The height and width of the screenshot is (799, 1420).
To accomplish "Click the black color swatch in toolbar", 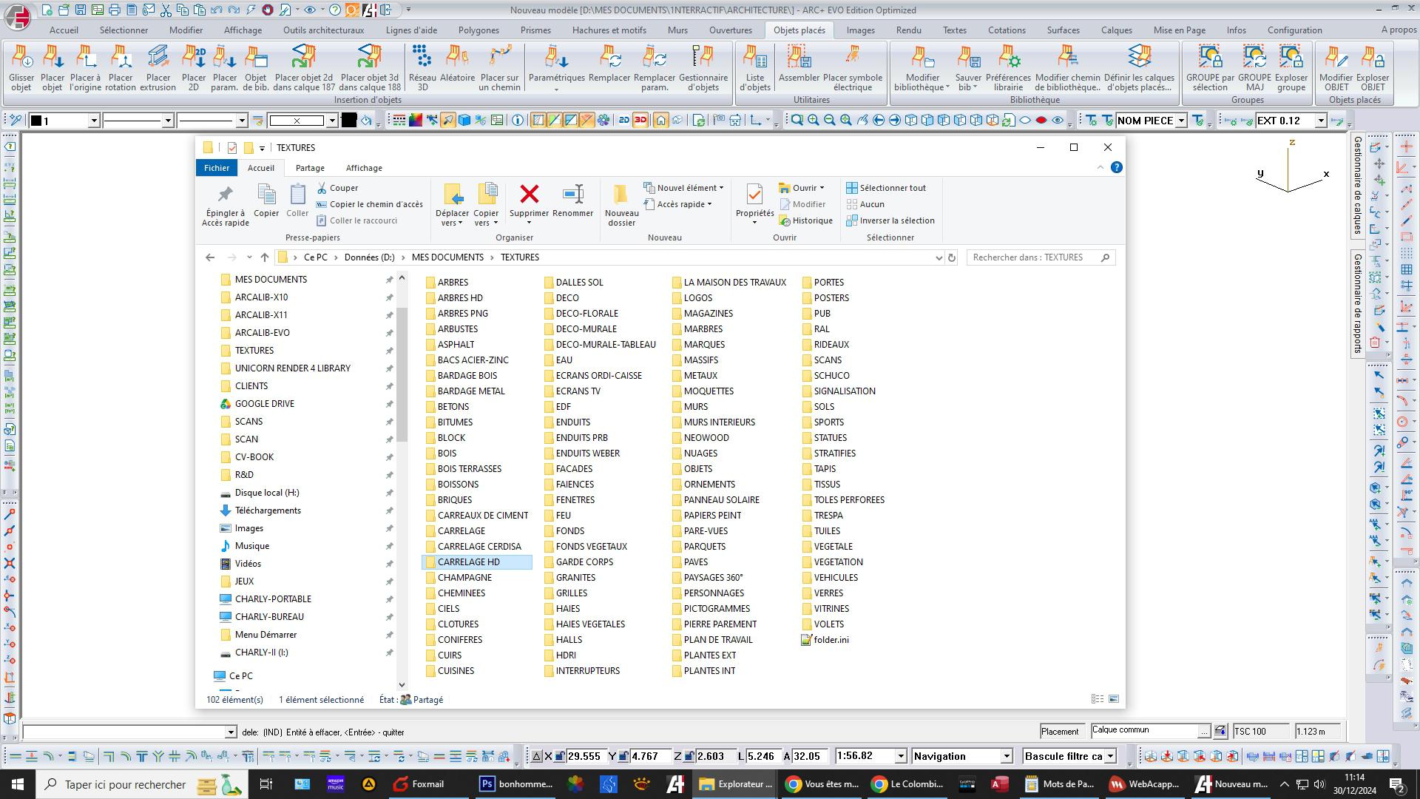I will pyautogui.click(x=349, y=121).
